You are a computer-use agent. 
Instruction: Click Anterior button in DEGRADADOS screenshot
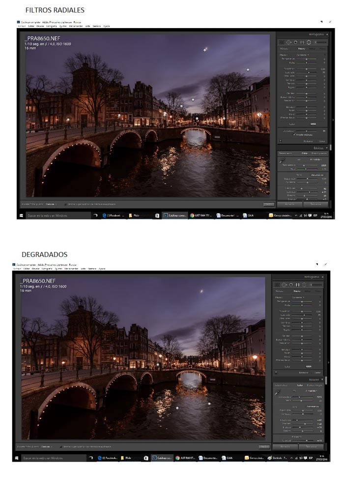285,446
